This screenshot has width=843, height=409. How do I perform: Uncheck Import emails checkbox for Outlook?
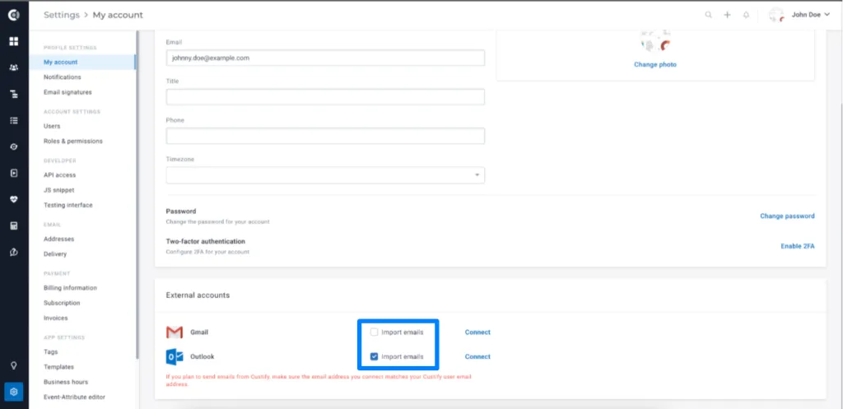[375, 356]
